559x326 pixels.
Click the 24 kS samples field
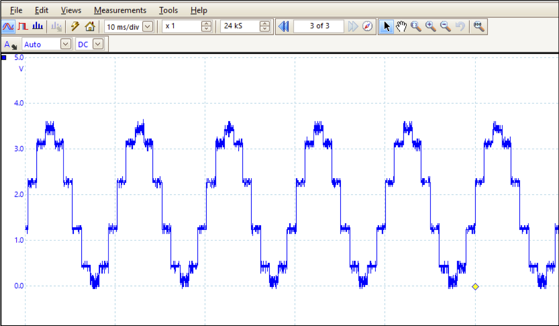pos(240,26)
